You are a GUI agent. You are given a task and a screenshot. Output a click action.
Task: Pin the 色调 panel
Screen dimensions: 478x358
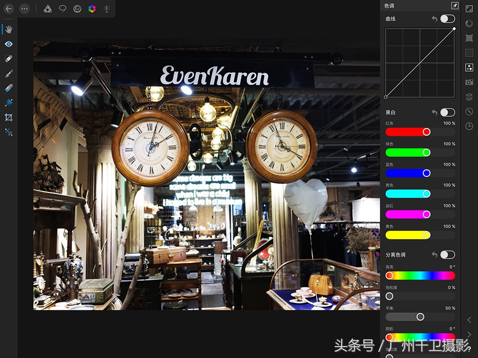click(x=455, y=6)
